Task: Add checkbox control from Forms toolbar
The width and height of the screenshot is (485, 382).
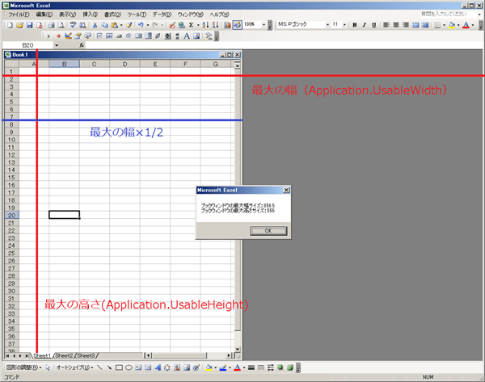Action: 99,36
